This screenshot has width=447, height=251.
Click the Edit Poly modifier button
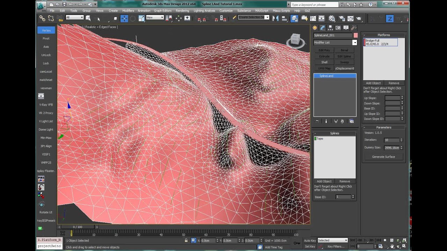[x=324, y=50]
